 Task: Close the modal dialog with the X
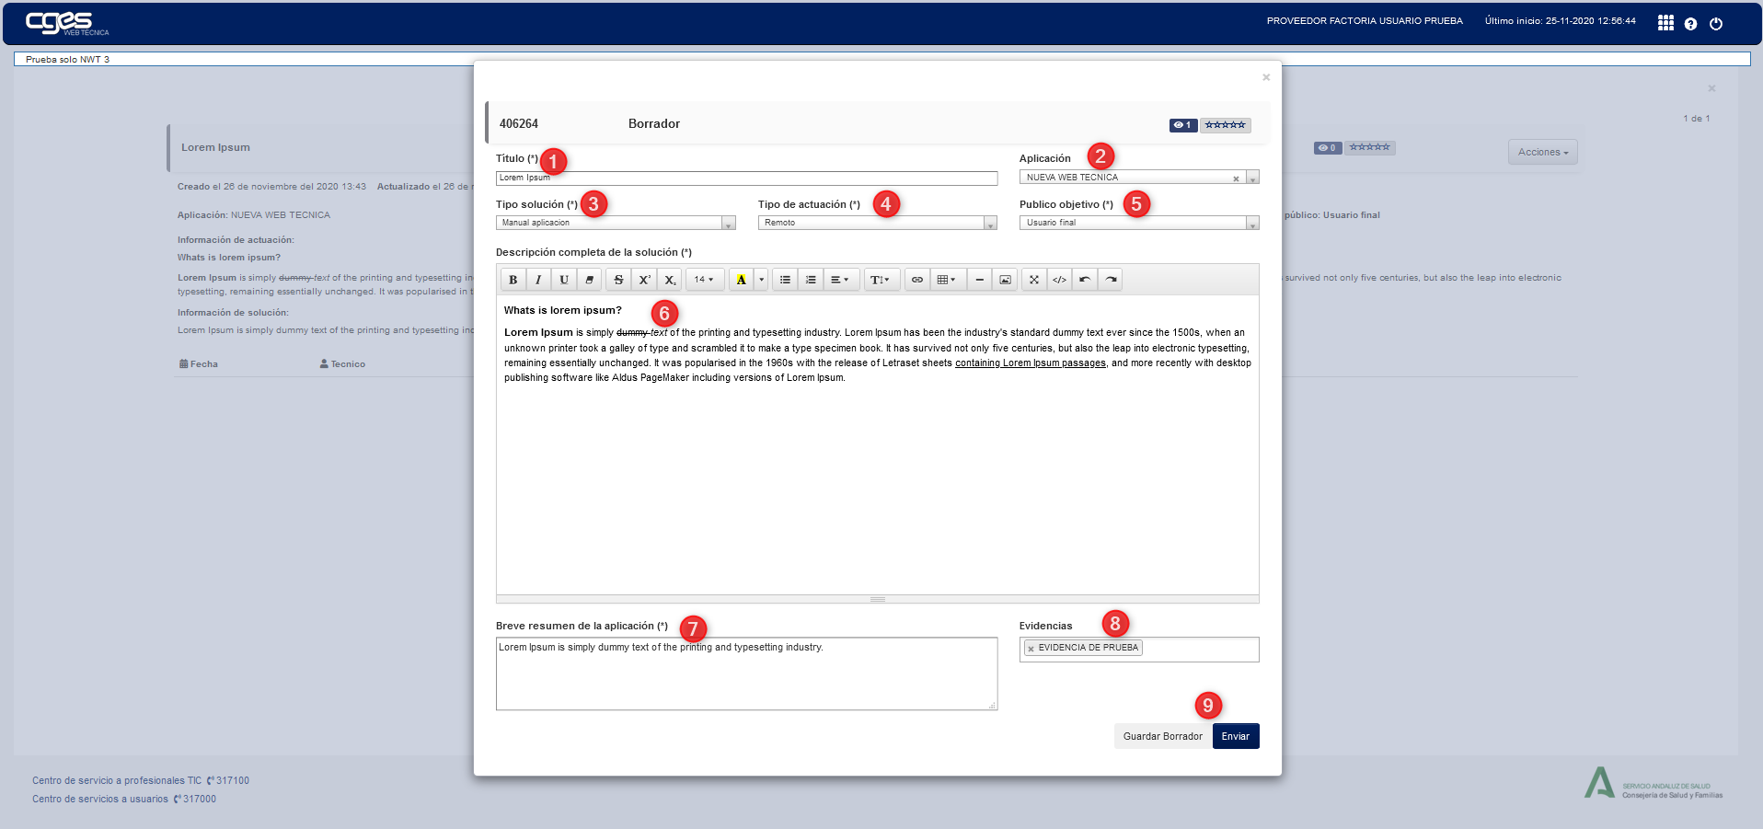[1266, 77]
